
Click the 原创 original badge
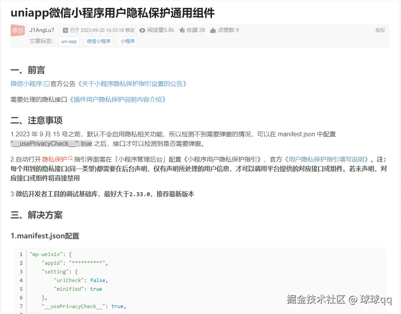click(x=18, y=30)
